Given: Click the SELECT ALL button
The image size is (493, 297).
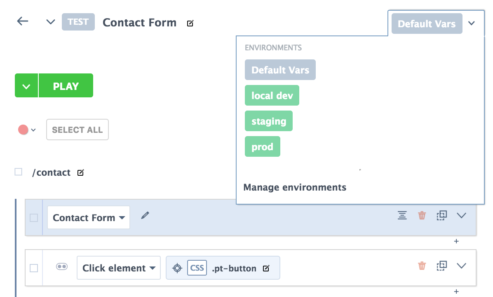Looking at the screenshot, I should [x=77, y=130].
